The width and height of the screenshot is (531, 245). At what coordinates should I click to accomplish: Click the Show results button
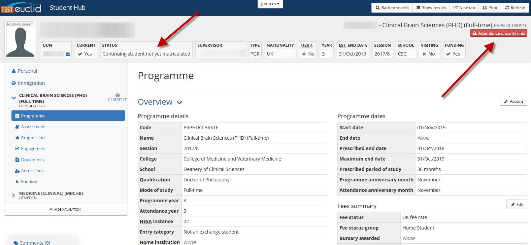pyautogui.click(x=431, y=8)
